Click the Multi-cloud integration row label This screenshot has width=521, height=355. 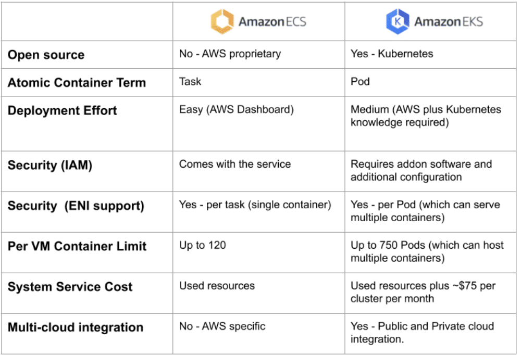pos(75,327)
